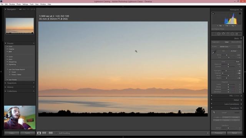Open the toolbar options arrow
Image resolution: width=246 pixels, height=138 pixels.
[x=208, y=133]
